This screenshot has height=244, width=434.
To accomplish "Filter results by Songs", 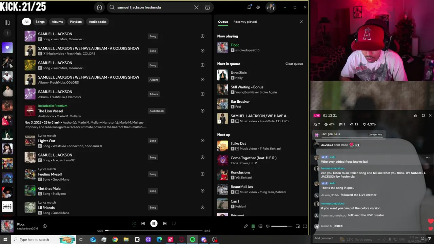I will [x=40, y=22].
